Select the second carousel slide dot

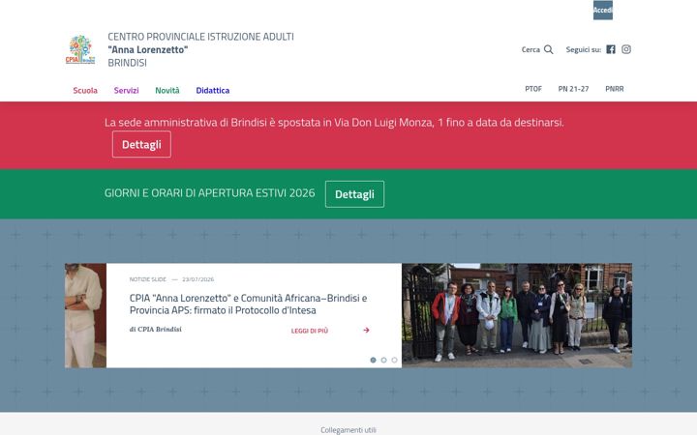383,360
